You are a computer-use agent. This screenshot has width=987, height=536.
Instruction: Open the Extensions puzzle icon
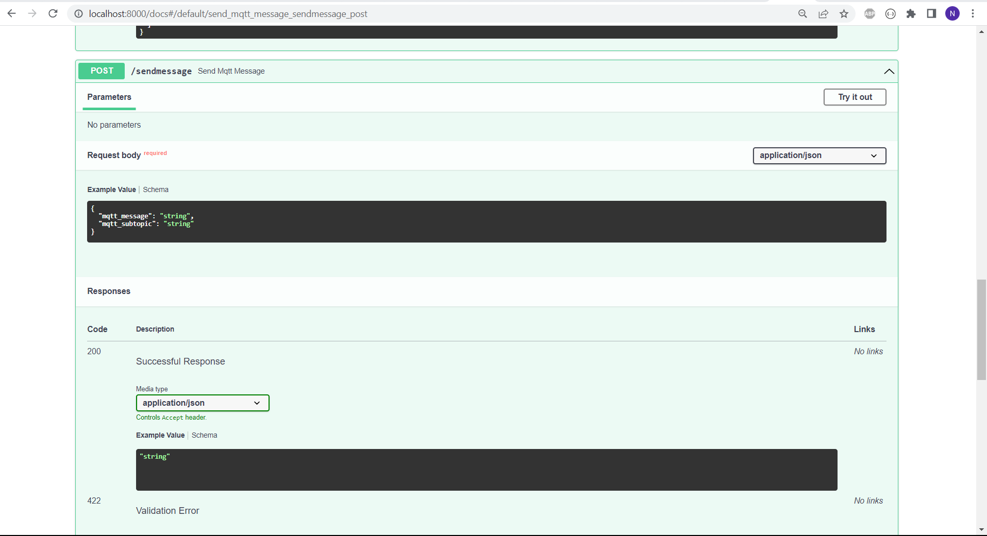coord(911,14)
